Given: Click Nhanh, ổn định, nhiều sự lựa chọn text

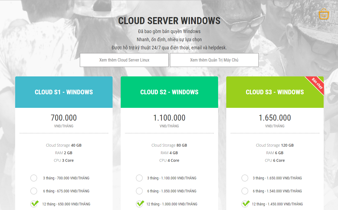Looking at the screenshot, I should [169, 40].
